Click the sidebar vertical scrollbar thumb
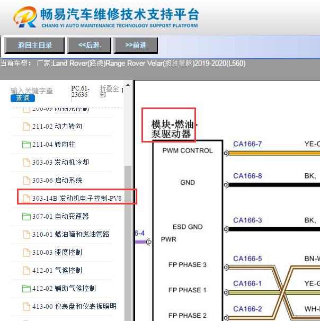 [128, 243]
